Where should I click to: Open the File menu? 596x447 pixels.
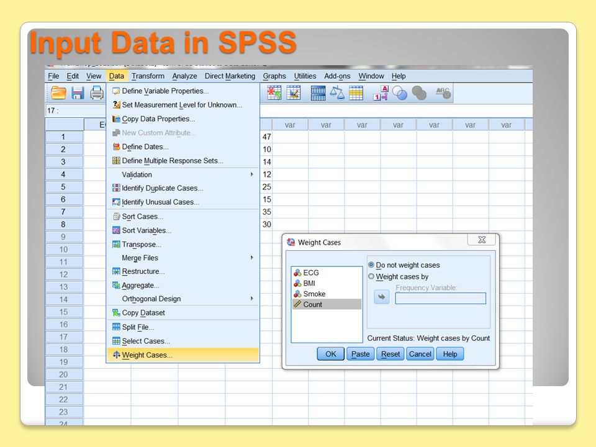coord(53,76)
